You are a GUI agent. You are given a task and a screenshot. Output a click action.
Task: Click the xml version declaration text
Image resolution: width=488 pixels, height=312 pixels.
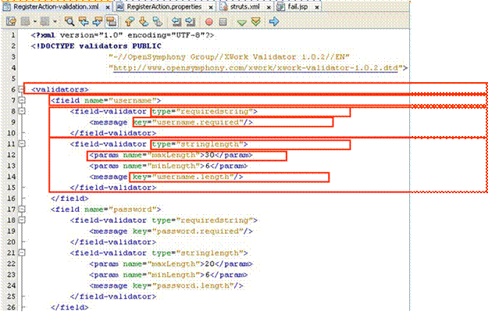point(123,35)
